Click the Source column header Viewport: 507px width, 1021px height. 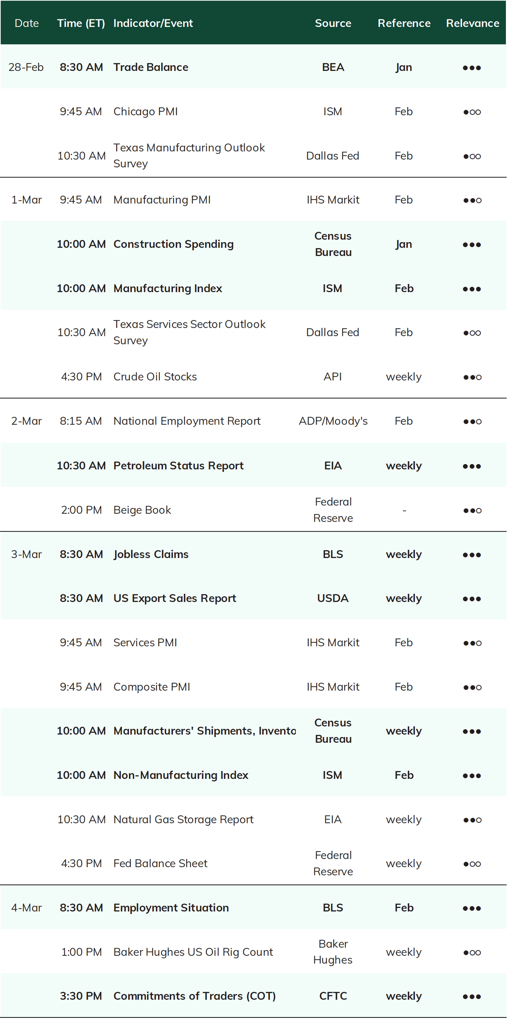(x=333, y=23)
